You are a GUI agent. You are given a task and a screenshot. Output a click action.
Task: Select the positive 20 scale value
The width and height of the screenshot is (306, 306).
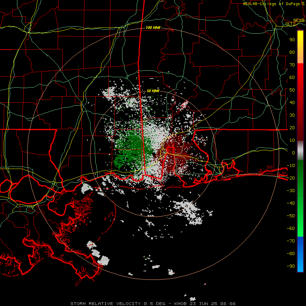coord(292,128)
